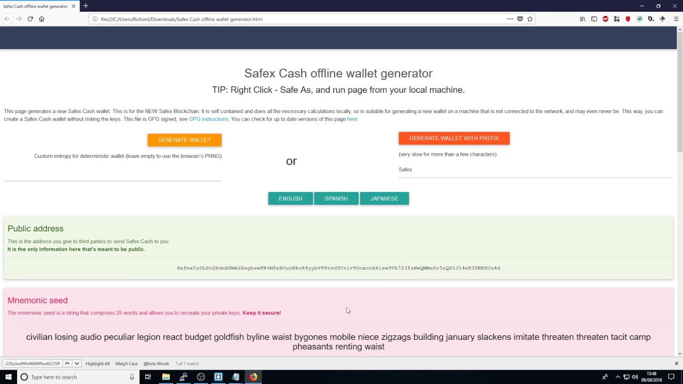The width and height of the screenshot is (683, 384).
Task: Open the OBS Studio taskbar icon
Action: click(x=201, y=377)
